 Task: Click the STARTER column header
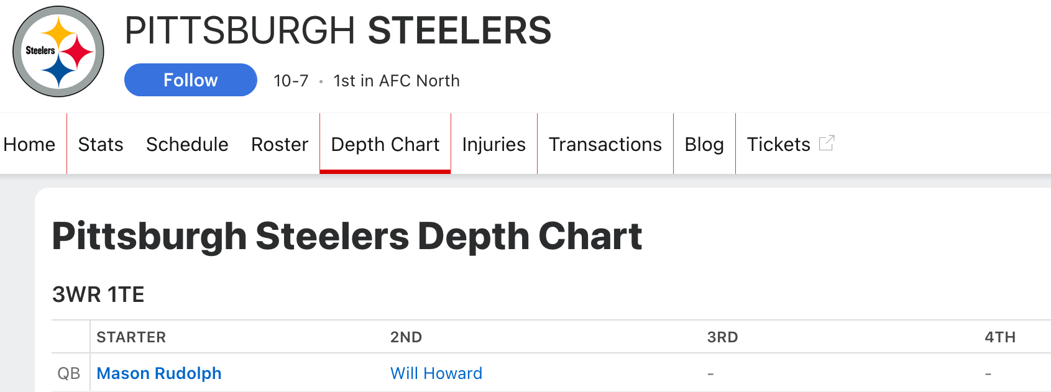coord(131,337)
